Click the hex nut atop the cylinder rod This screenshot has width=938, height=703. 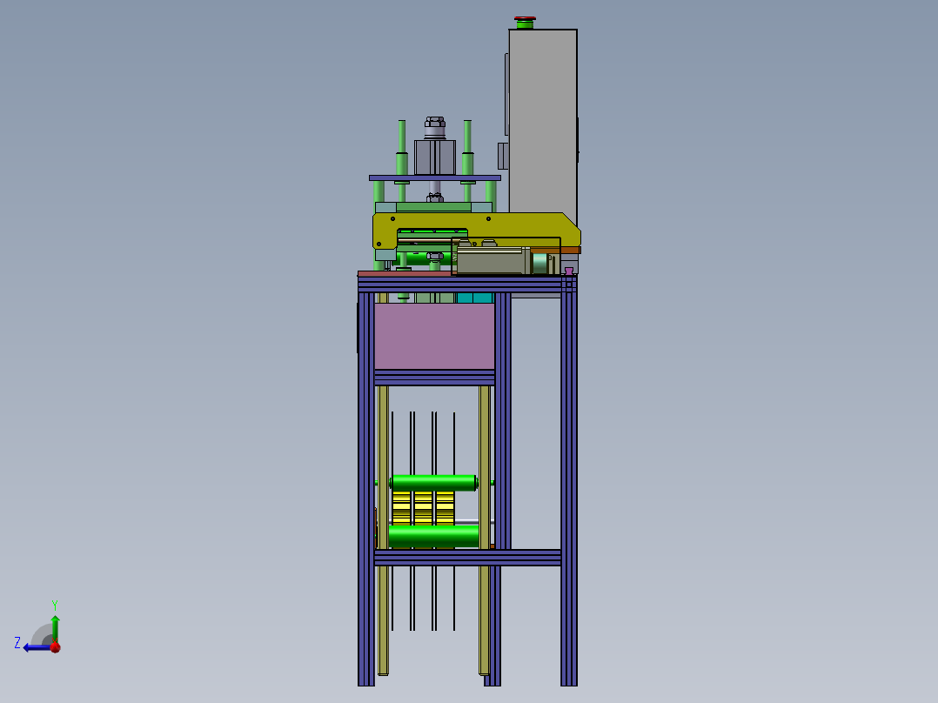point(433,122)
